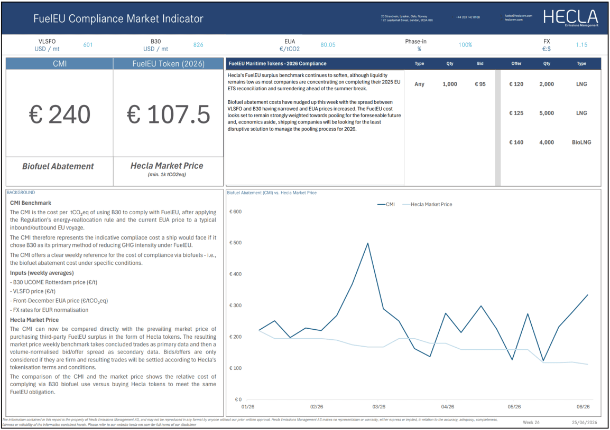Click the 'Hecla Market Price' heading in Background
This screenshot has height=430, width=610.
[x=34, y=320]
